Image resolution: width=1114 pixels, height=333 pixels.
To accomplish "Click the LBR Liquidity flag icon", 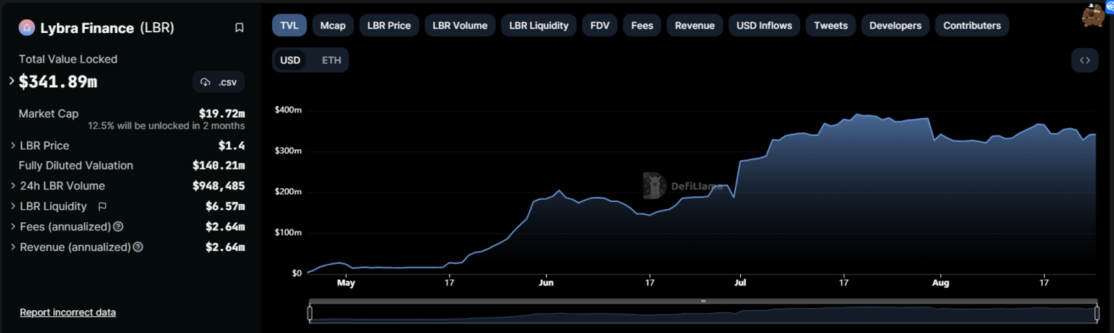I will point(102,206).
